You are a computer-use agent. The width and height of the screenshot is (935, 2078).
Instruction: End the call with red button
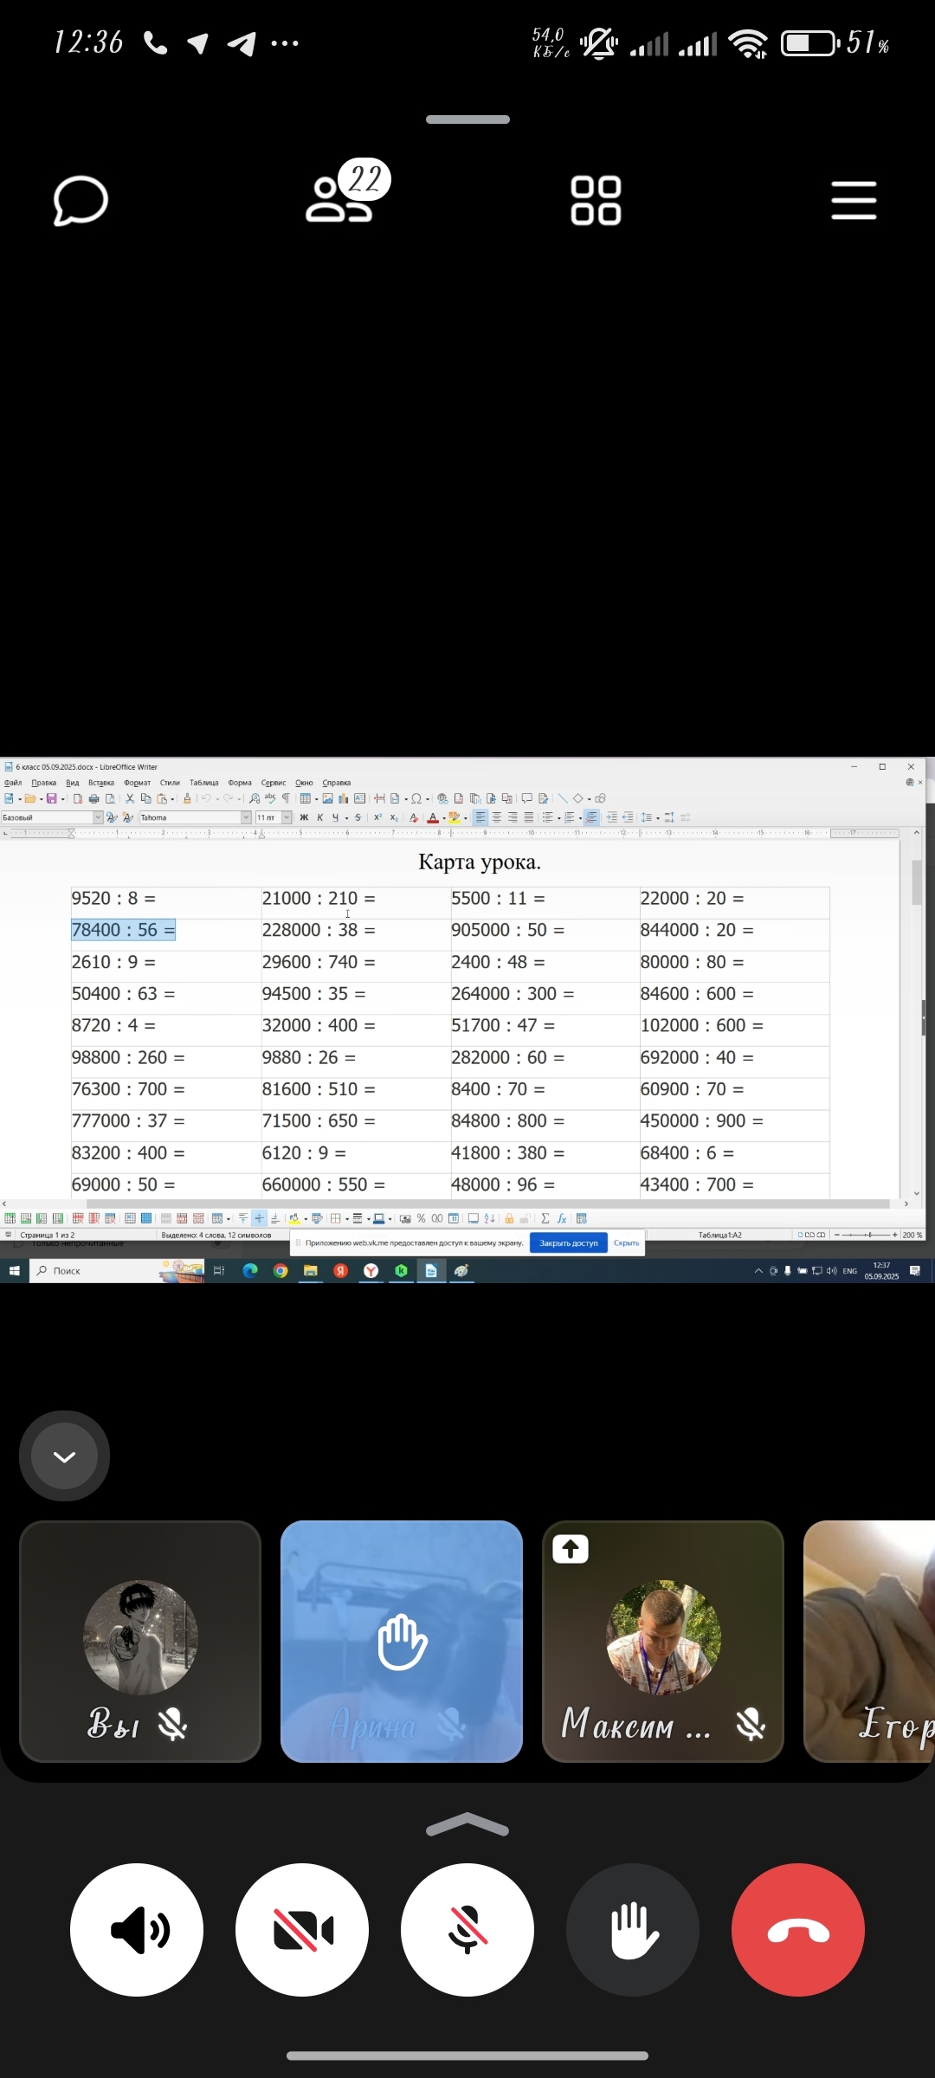click(797, 1930)
